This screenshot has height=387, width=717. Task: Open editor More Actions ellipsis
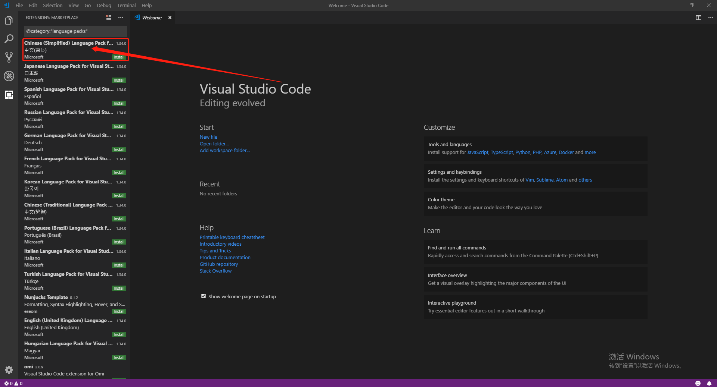tap(711, 18)
